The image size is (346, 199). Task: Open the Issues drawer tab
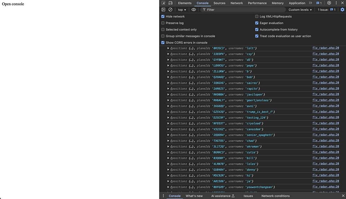(x=248, y=196)
